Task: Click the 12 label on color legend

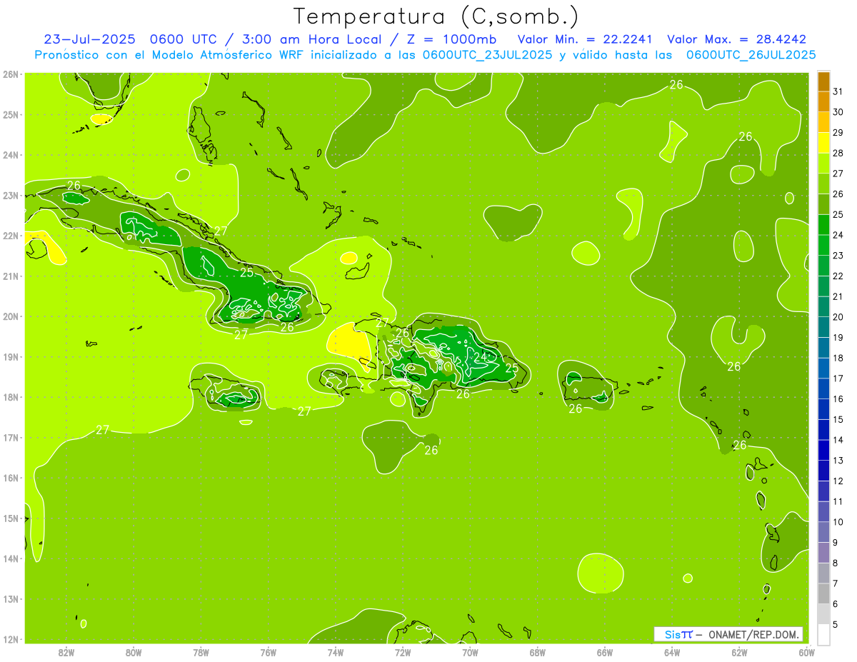Action: (838, 481)
